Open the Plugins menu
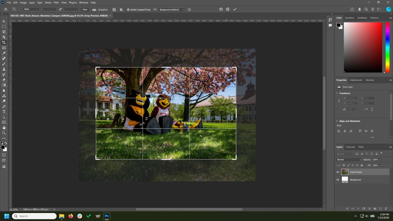393x221 pixels. click(73, 3)
